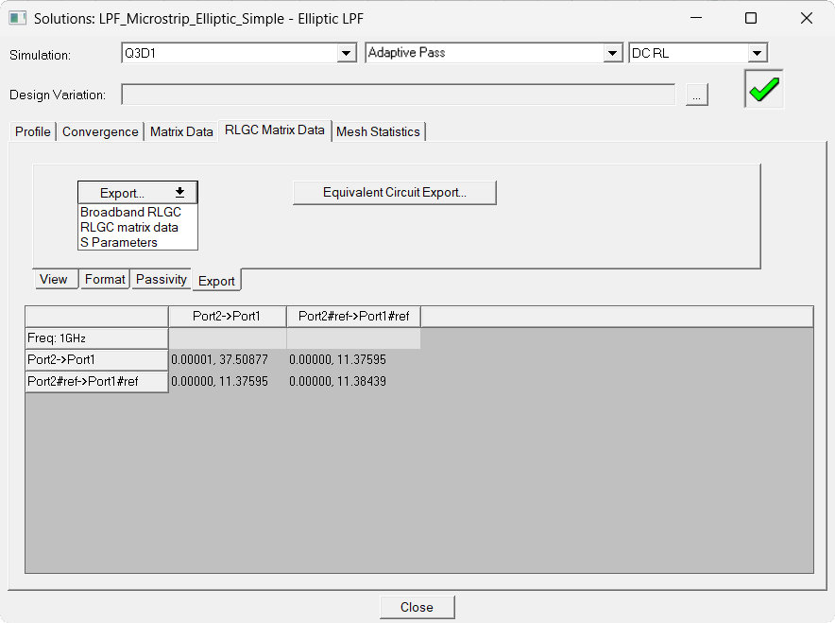Open the Mesh Statistics tab

pos(378,131)
